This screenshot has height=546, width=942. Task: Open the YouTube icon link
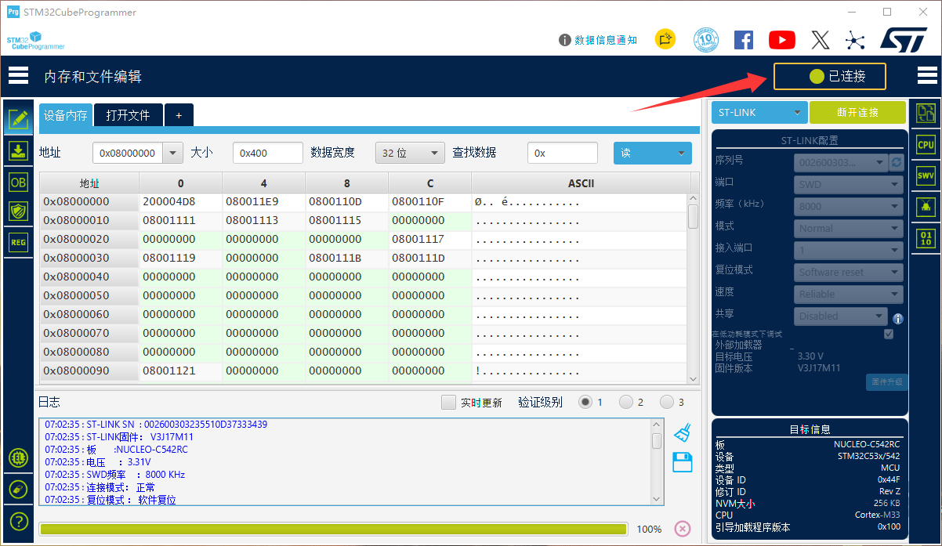782,40
